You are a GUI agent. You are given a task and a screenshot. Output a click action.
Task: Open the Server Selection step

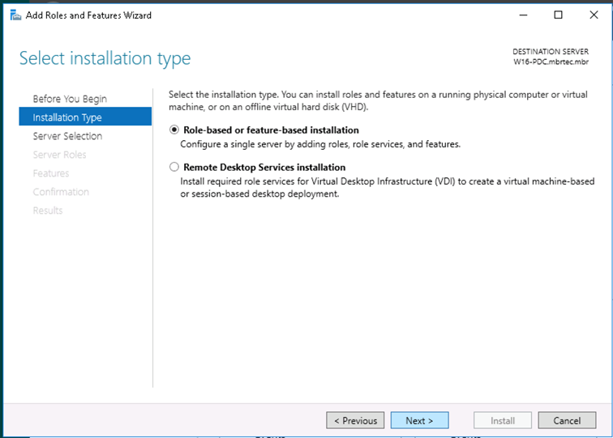pyautogui.click(x=67, y=136)
